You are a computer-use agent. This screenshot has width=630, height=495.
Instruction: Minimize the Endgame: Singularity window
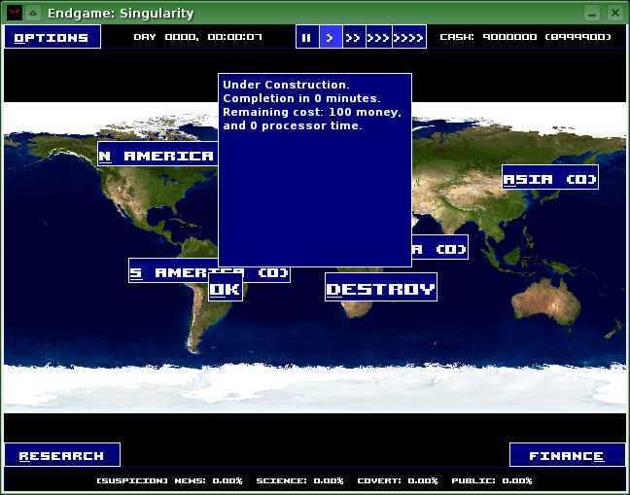tap(592, 13)
